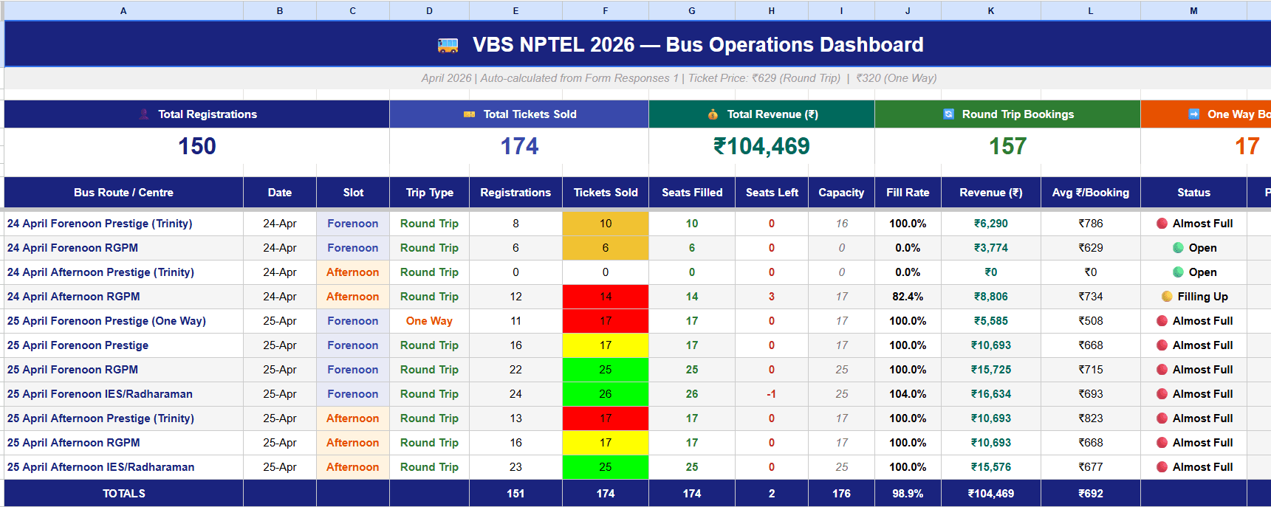Click red status dot in 25 April Afternoon RGPM row
This screenshot has width=1271, height=507.
coord(1162,443)
